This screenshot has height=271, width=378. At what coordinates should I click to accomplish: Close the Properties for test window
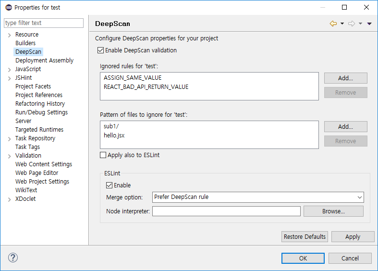point(366,7)
